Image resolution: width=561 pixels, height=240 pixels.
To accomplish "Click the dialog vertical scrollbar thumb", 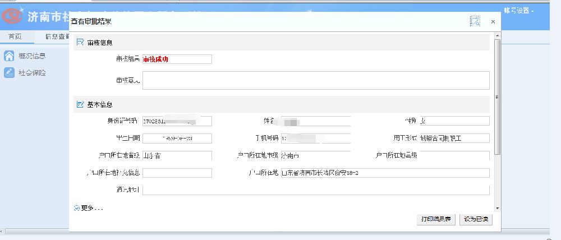I will [x=497, y=97].
